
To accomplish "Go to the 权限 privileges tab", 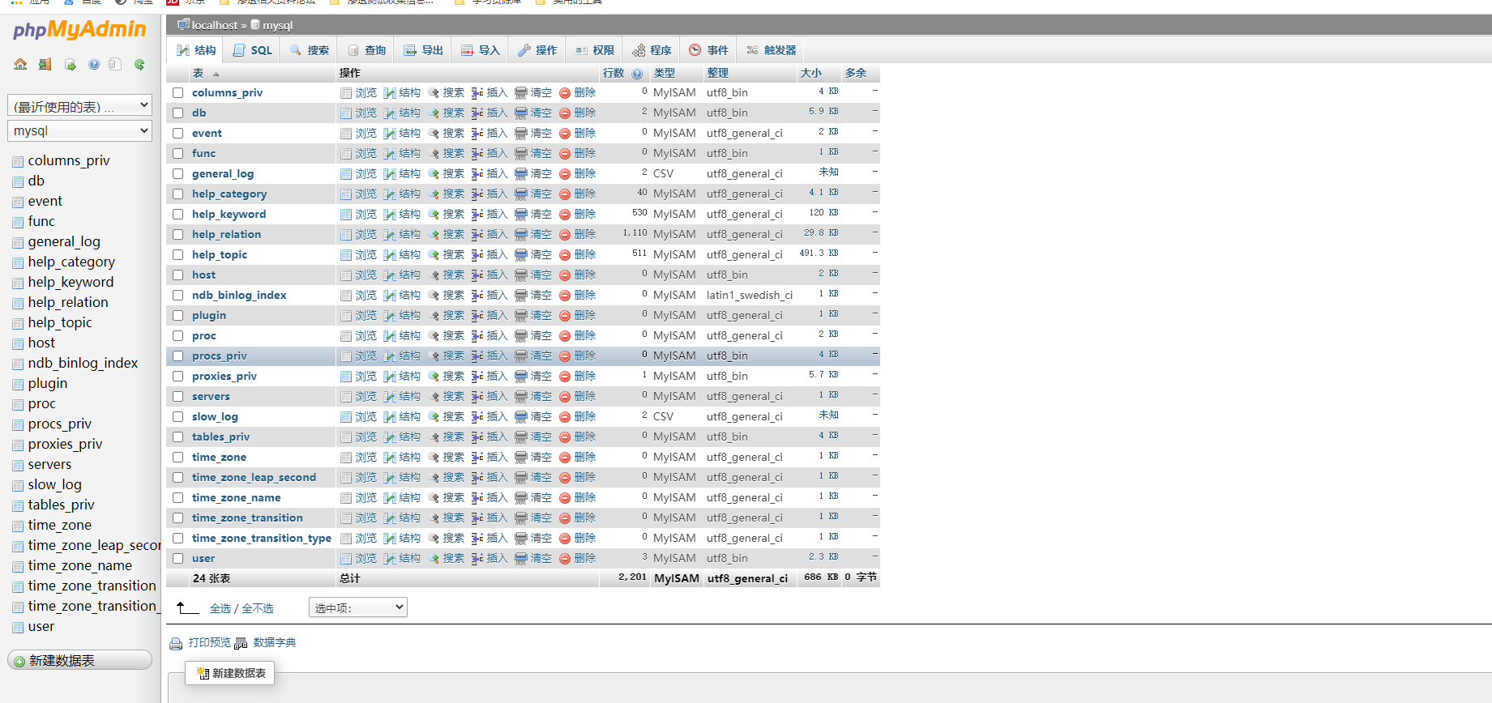I will pyautogui.click(x=595, y=50).
